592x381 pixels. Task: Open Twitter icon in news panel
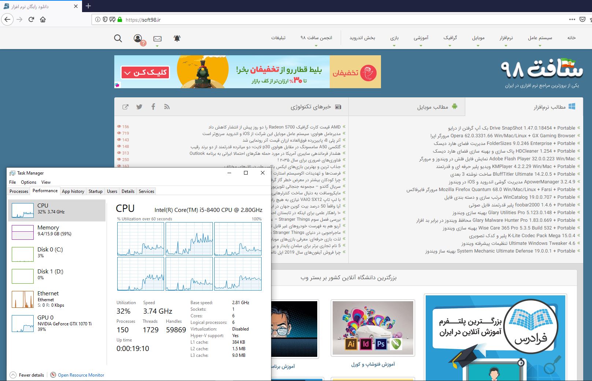139,107
